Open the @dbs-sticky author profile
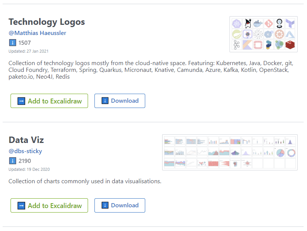The width and height of the screenshot is (307, 231). [25, 151]
